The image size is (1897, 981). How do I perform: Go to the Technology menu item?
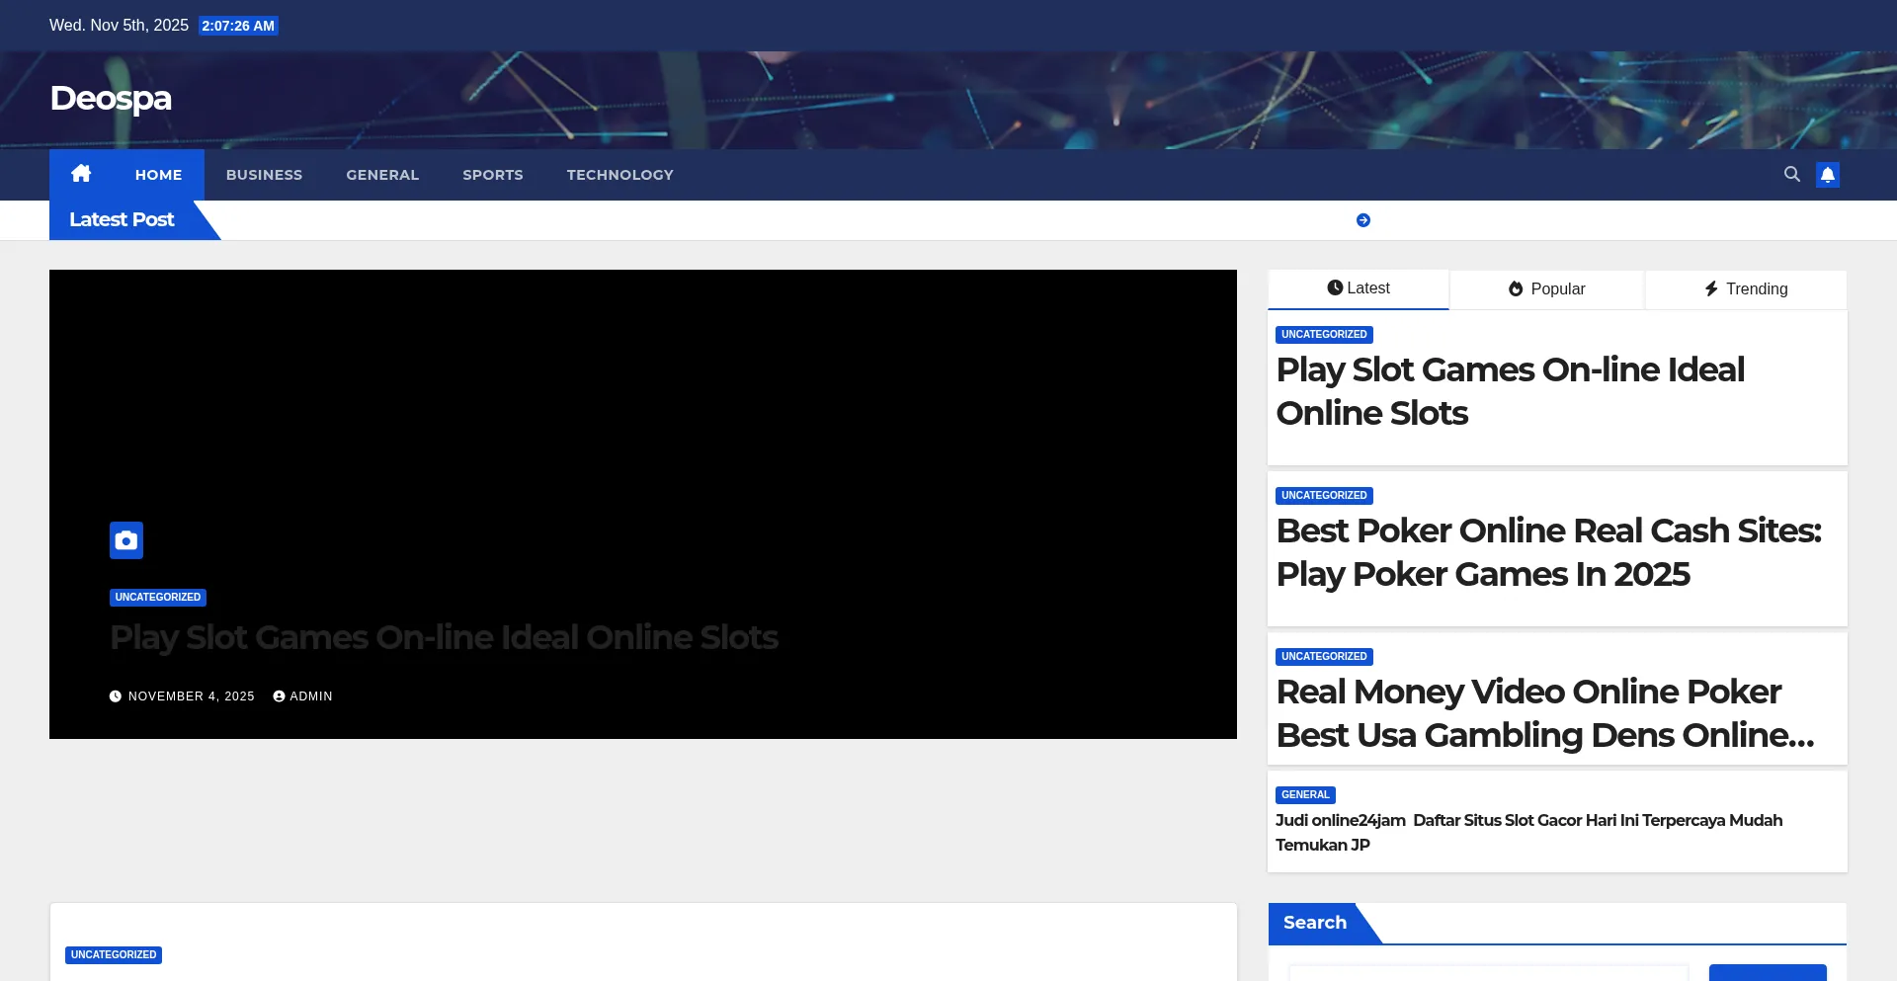[x=619, y=175]
